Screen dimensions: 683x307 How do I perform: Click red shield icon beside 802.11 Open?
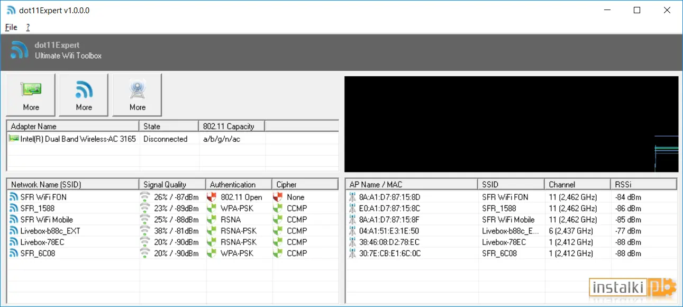tap(212, 197)
